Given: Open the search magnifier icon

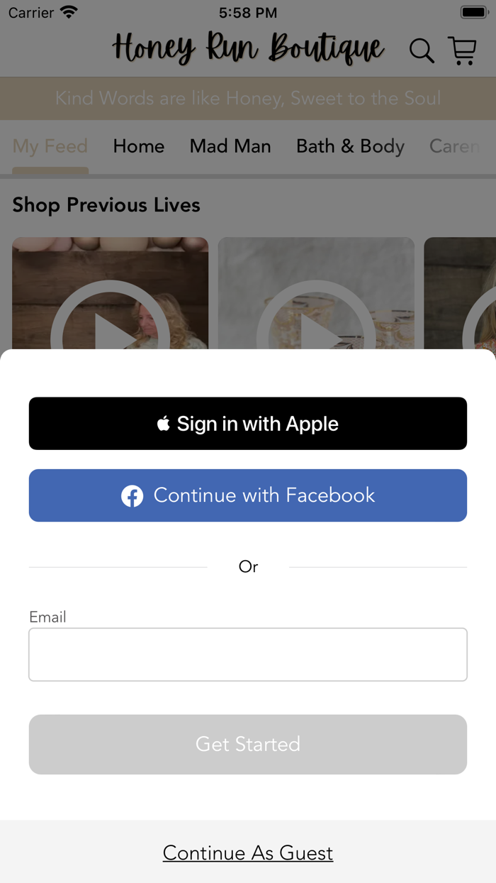Looking at the screenshot, I should click(x=422, y=51).
